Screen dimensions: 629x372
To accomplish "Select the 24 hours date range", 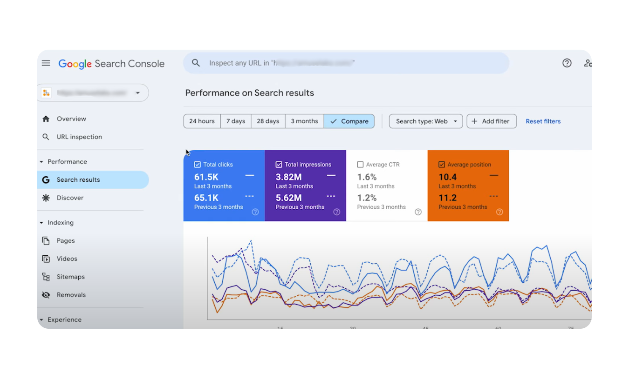I will click(202, 121).
